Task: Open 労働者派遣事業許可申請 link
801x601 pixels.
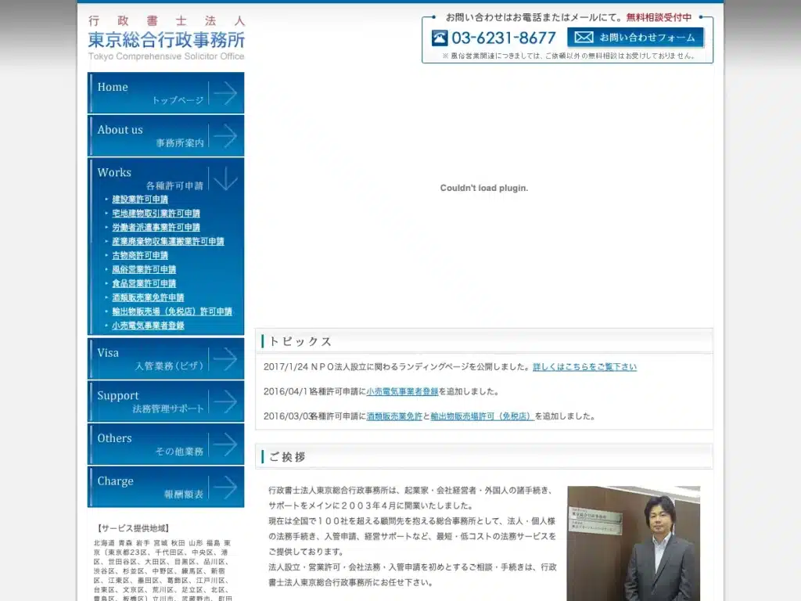Action: [156, 227]
